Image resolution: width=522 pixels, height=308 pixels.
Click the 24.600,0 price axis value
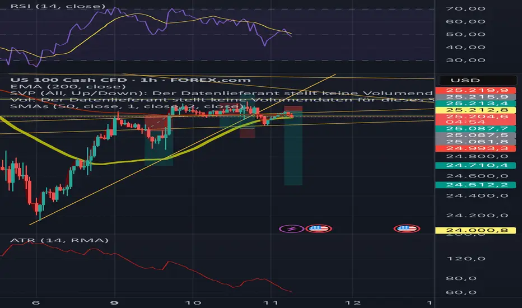477,176
